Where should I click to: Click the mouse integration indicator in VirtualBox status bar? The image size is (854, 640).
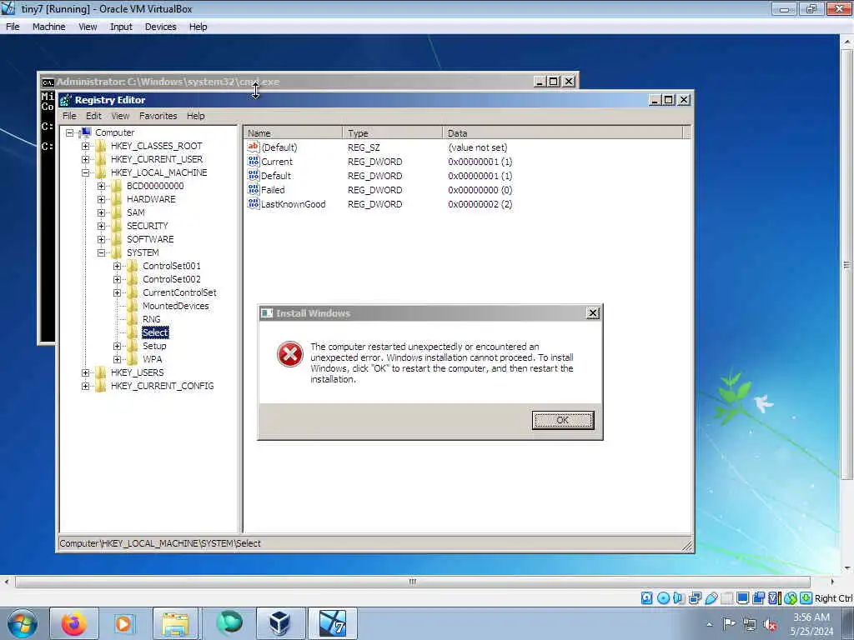(791, 598)
